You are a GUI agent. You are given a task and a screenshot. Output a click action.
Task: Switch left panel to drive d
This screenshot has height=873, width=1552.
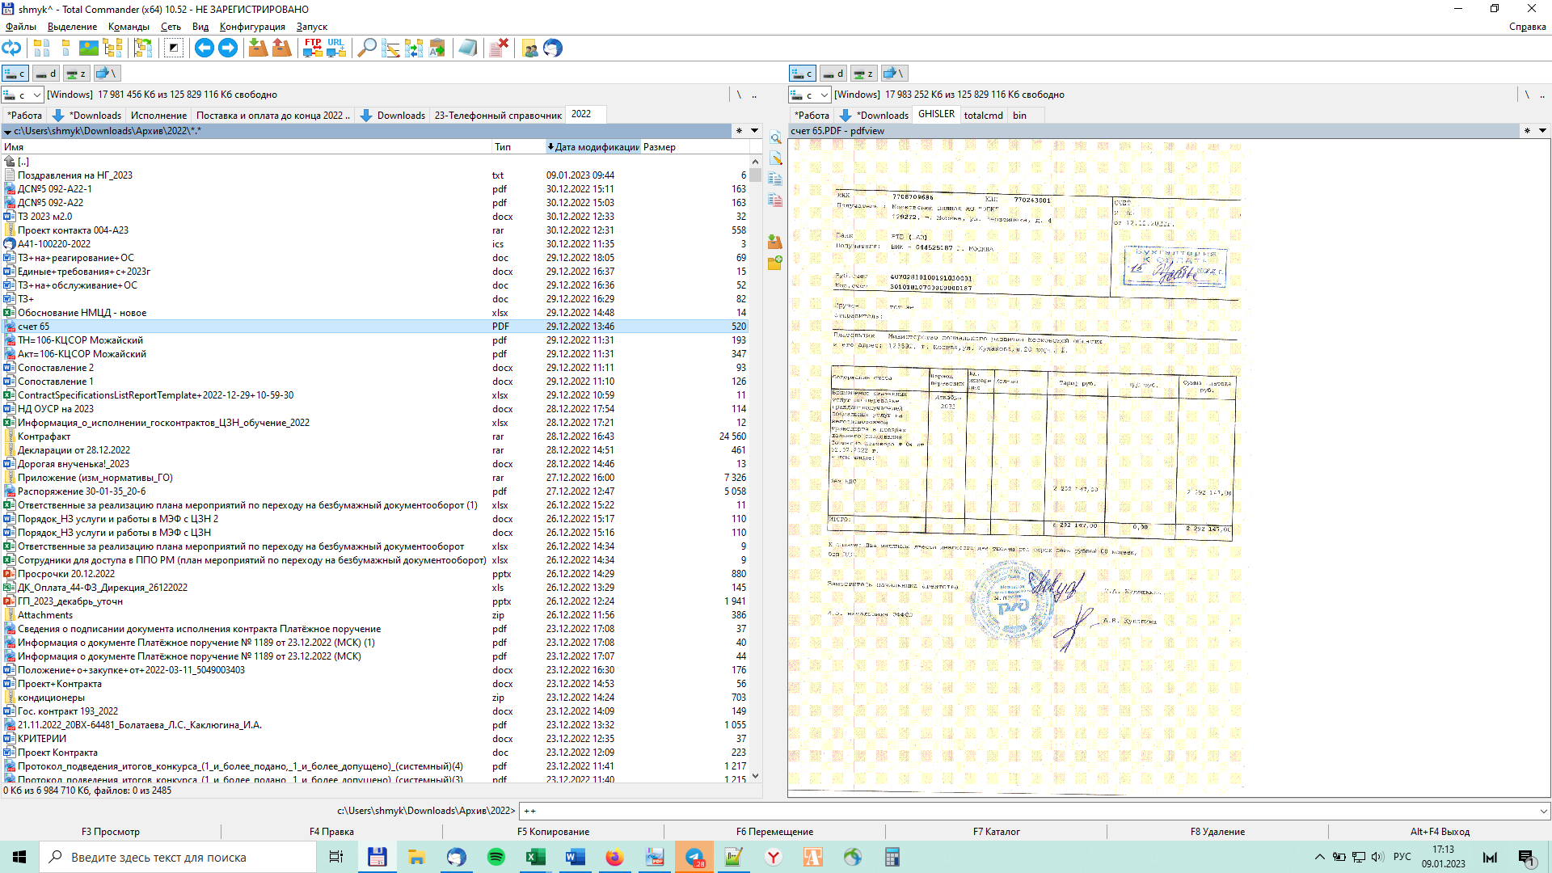(46, 74)
